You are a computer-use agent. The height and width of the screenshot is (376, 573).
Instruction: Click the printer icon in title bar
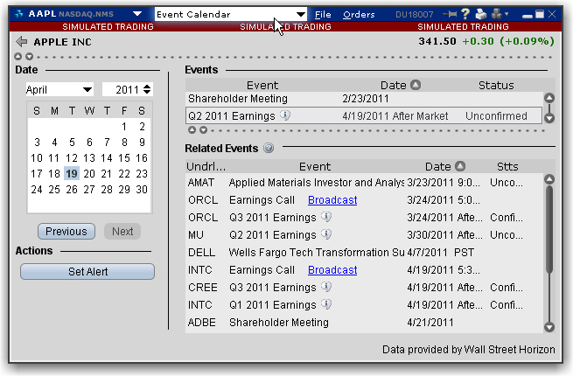pos(481,14)
